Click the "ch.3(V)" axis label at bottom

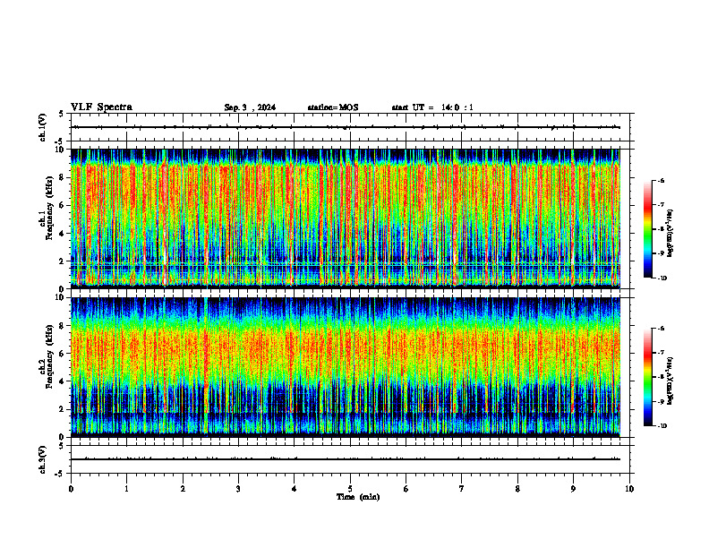pyautogui.click(x=43, y=459)
